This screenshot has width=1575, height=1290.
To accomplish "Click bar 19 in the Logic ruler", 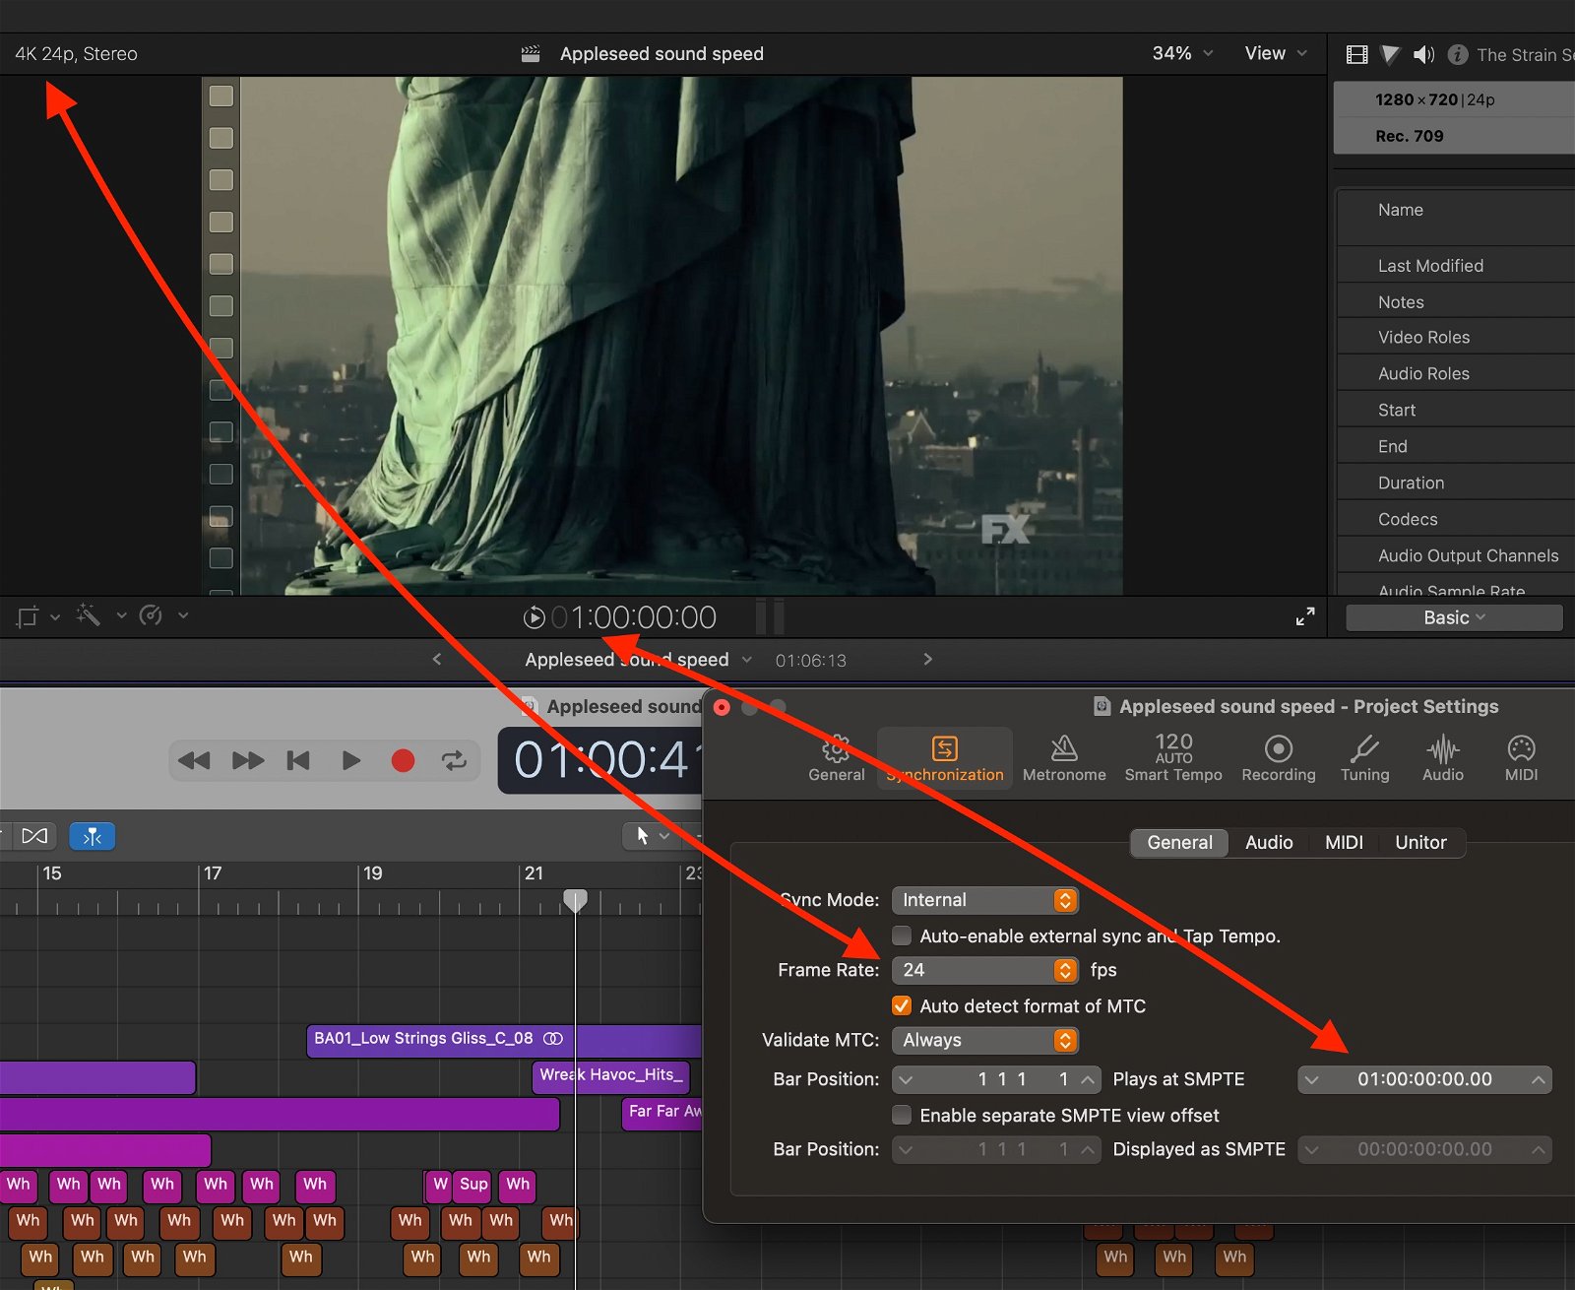I will coord(373,873).
